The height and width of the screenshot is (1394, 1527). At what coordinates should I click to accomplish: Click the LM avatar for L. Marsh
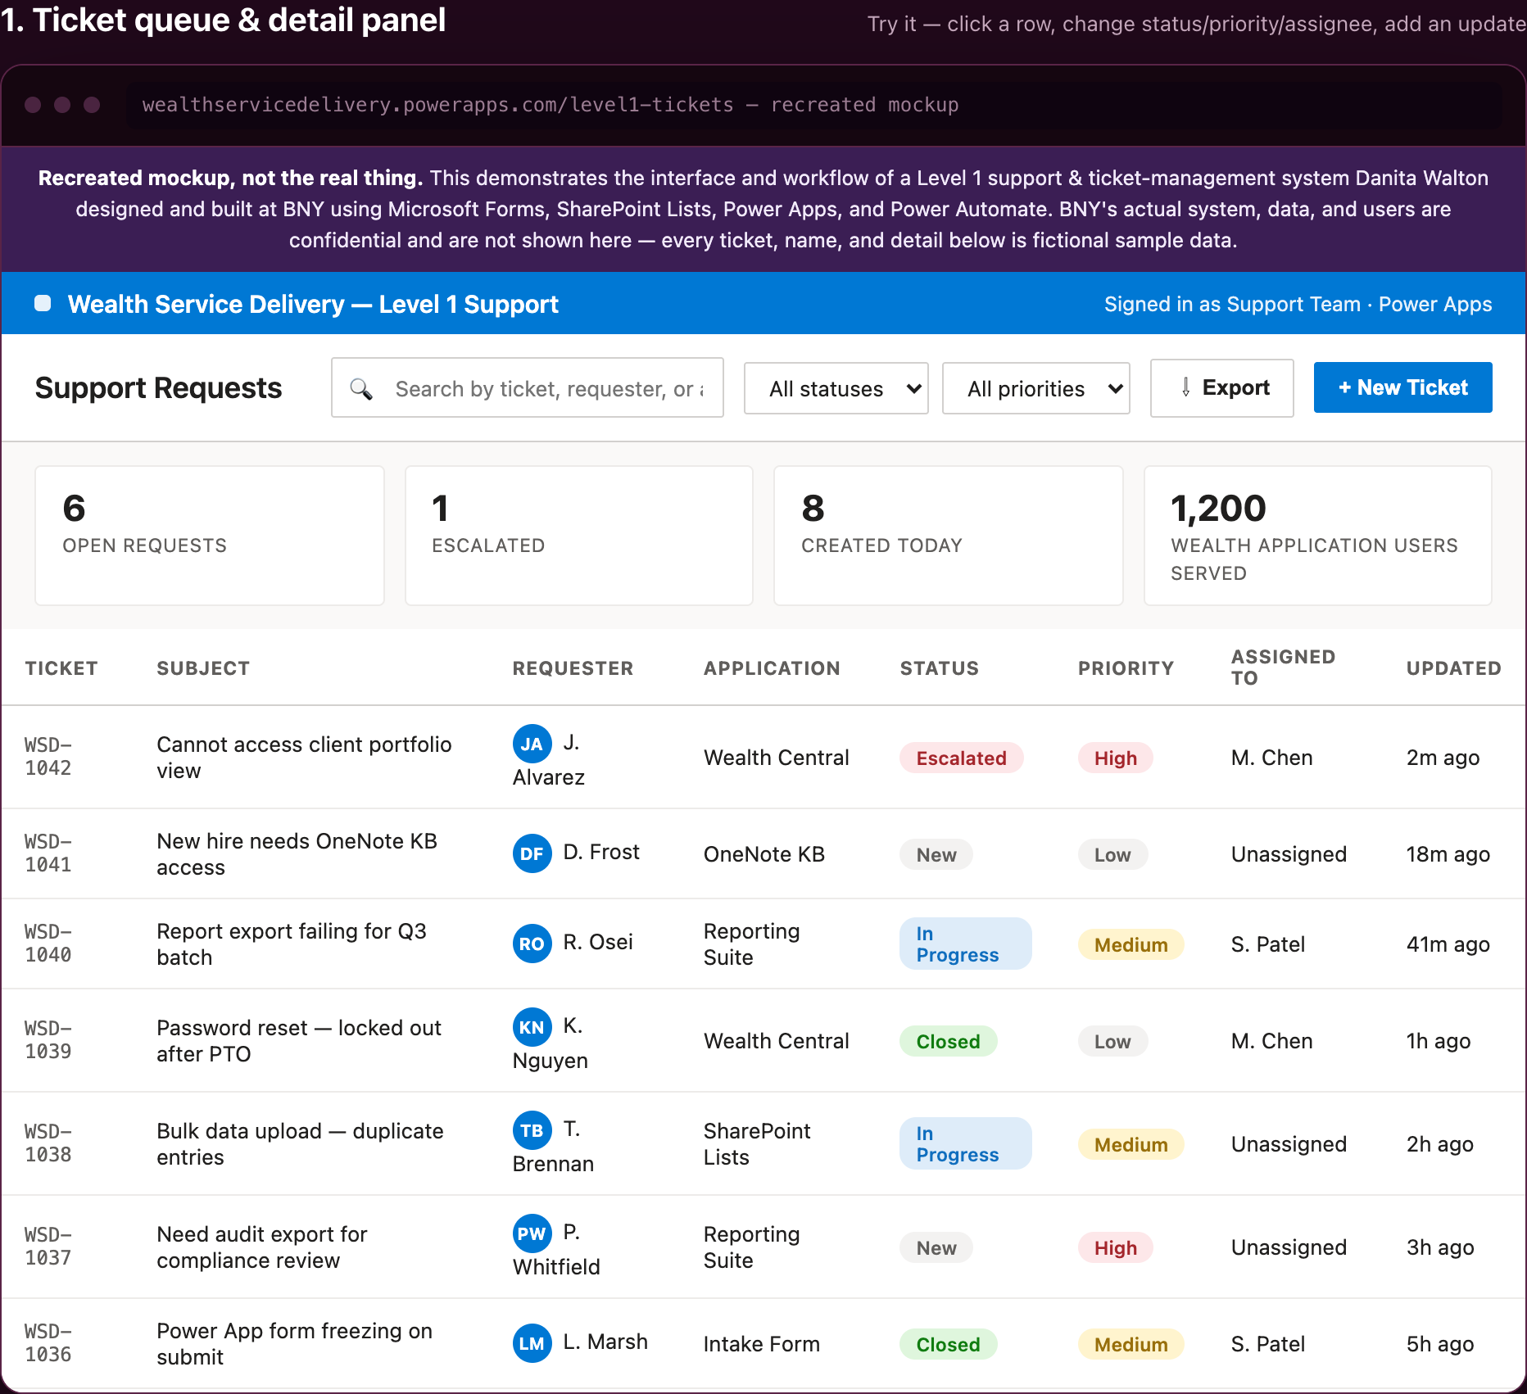coord(532,1343)
